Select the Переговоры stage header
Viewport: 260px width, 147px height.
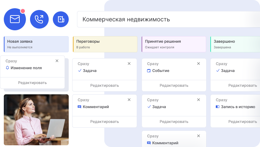[105, 44]
